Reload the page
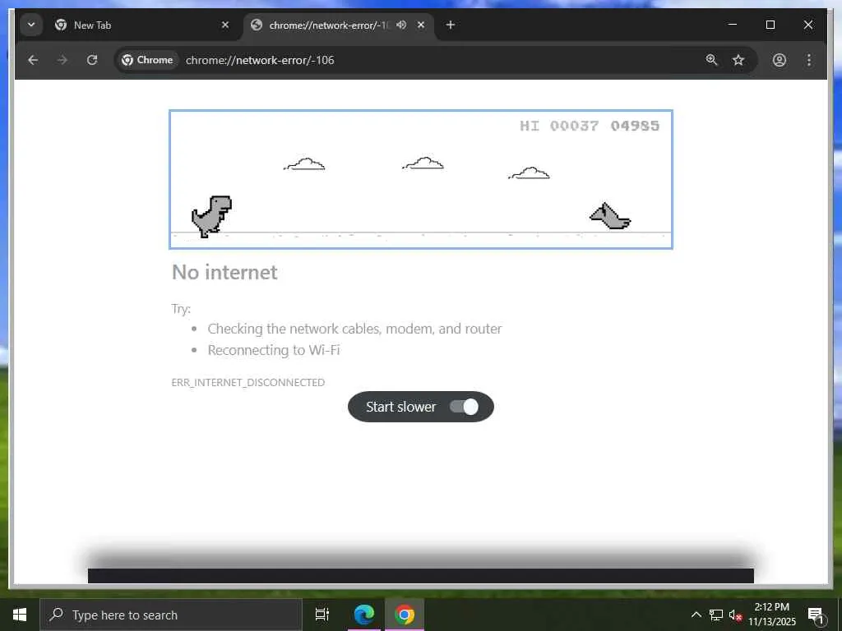The height and width of the screenshot is (631, 842). coord(92,60)
